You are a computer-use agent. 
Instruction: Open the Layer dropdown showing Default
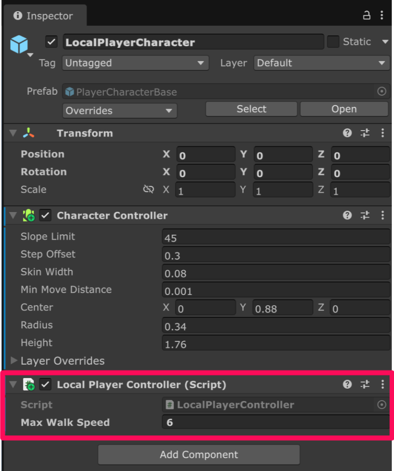click(321, 63)
